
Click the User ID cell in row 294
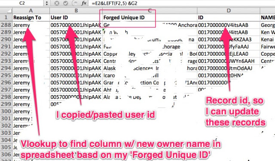[x=76, y=68]
